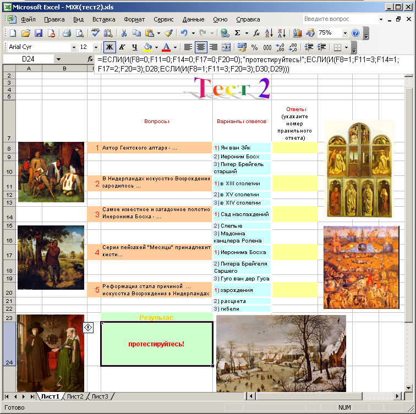
Task: Open Print Preview icon
Action: click(x=80, y=33)
